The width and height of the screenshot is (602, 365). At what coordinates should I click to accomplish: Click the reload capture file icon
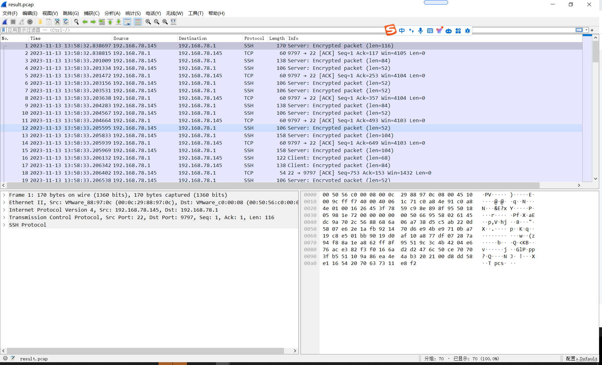[x=66, y=22]
